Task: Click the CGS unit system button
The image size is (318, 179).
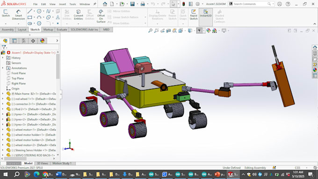Action: coord(297,168)
